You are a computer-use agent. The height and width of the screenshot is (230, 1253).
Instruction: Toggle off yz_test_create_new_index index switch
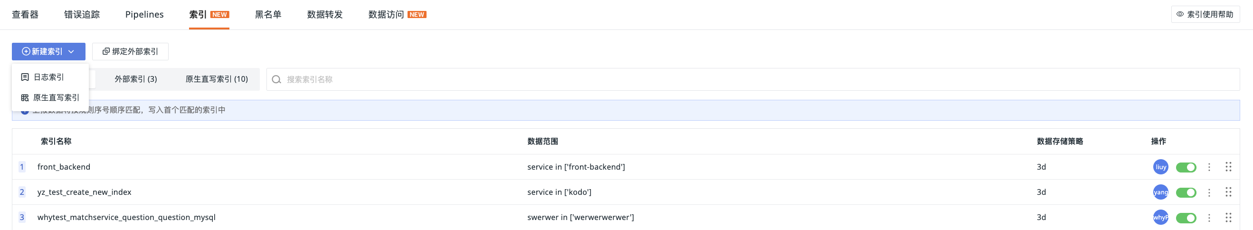tap(1186, 192)
